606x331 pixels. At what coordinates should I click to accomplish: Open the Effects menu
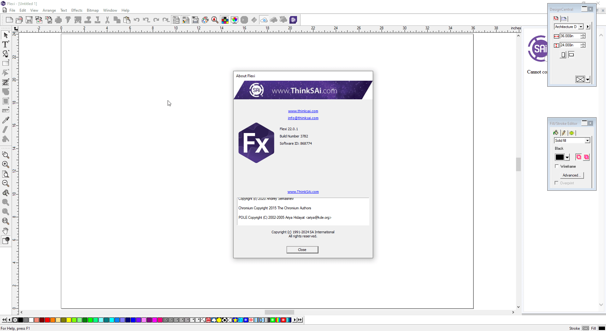pos(77,10)
